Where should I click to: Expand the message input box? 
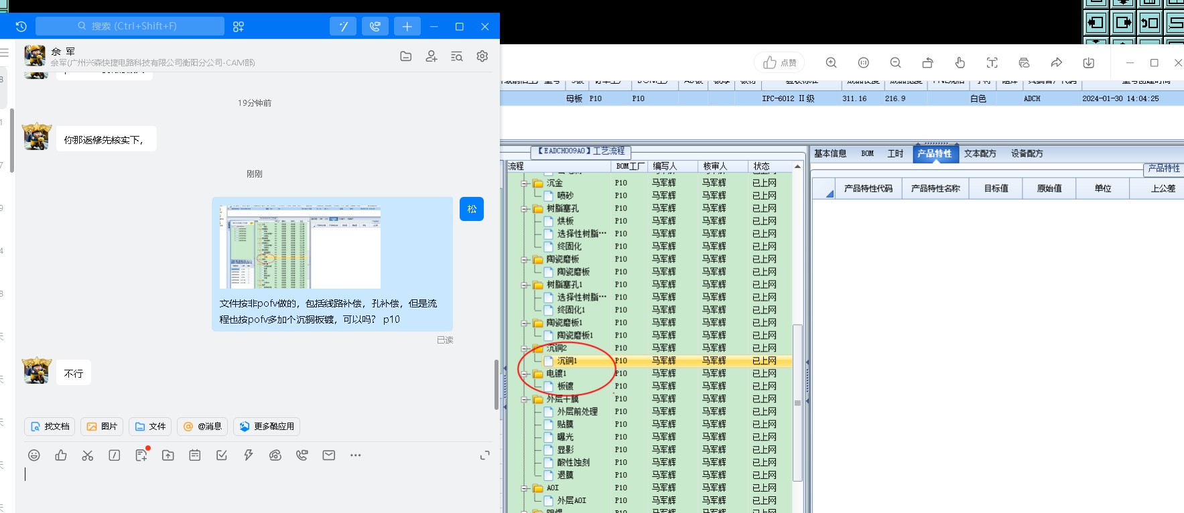485,455
